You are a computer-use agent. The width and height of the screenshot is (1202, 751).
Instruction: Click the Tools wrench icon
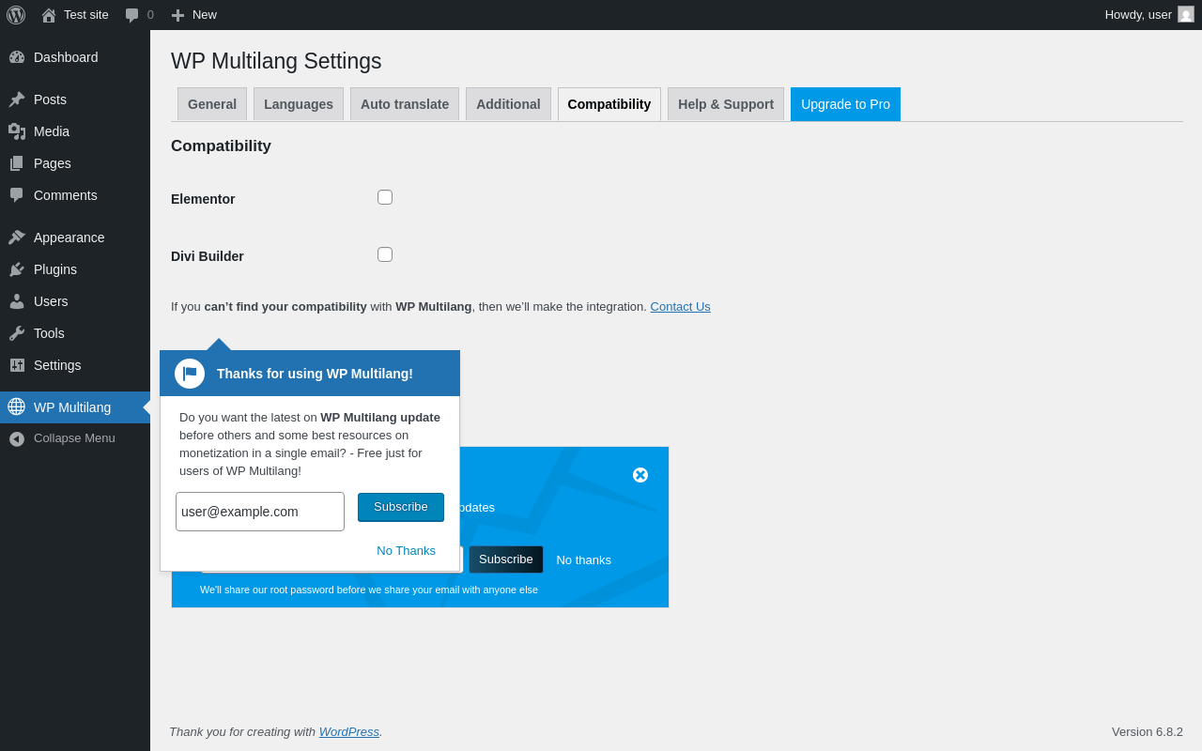pos(17,333)
